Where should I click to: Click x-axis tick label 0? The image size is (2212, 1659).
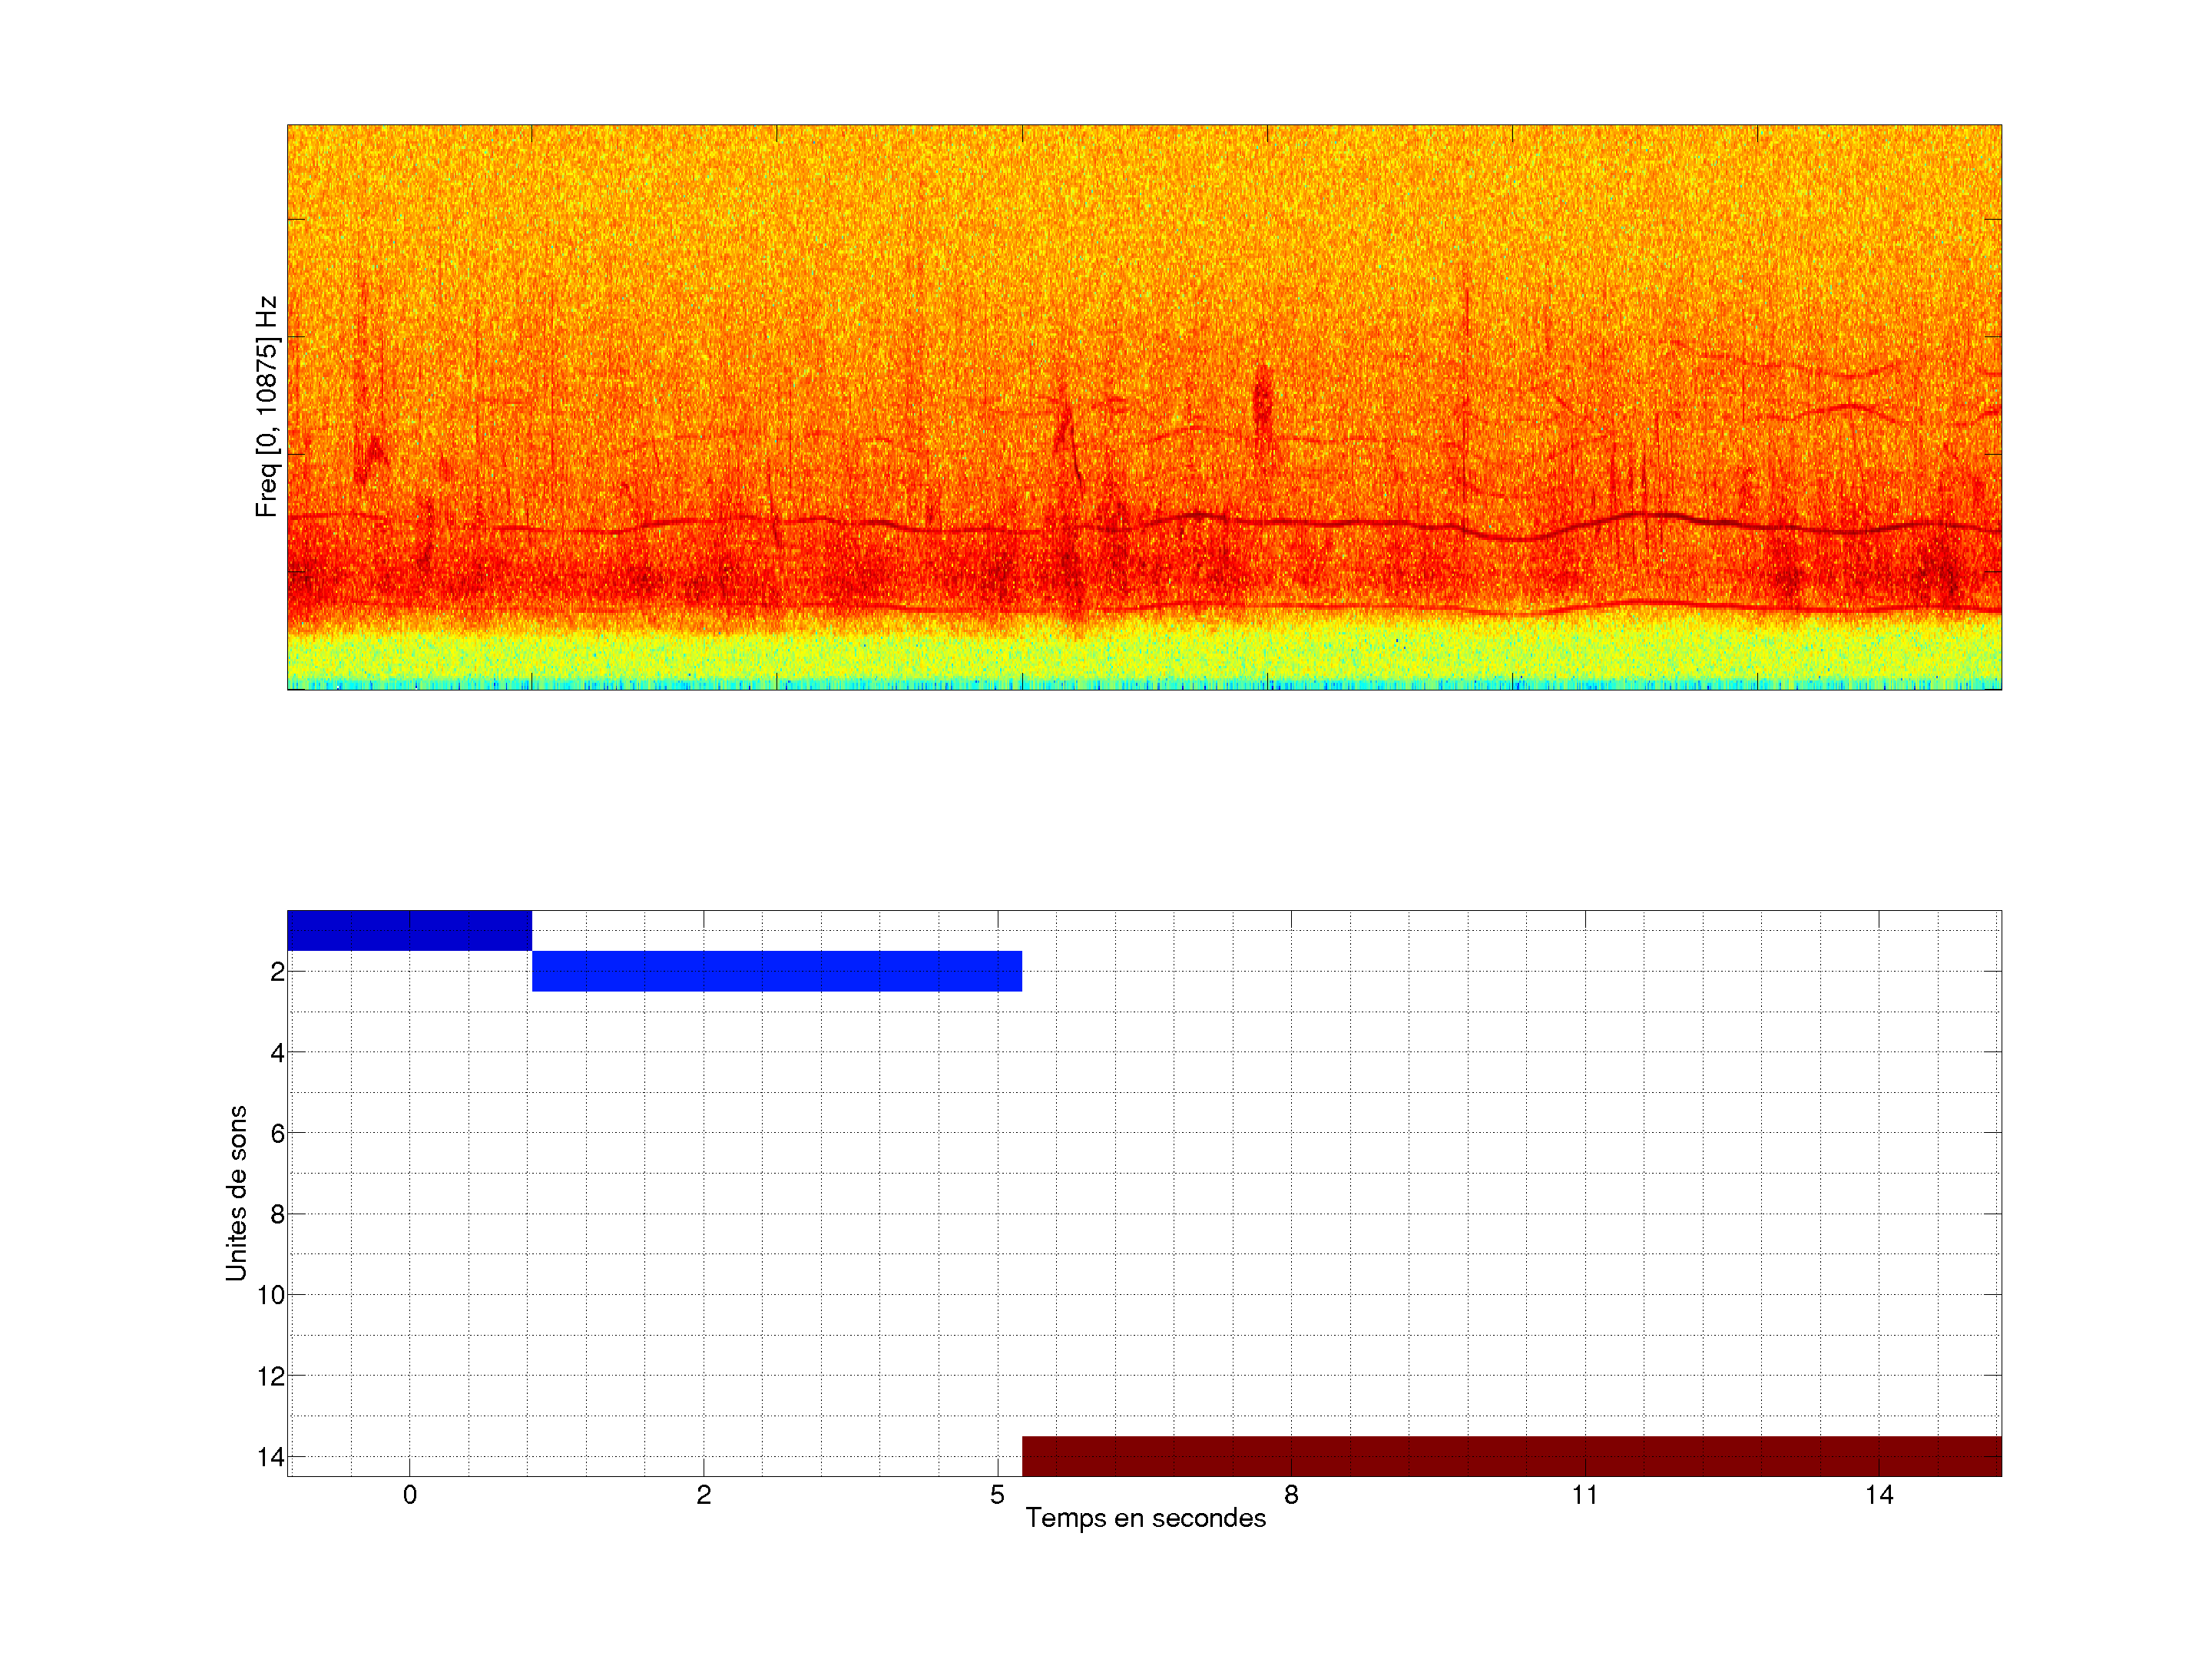[x=410, y=1495]
